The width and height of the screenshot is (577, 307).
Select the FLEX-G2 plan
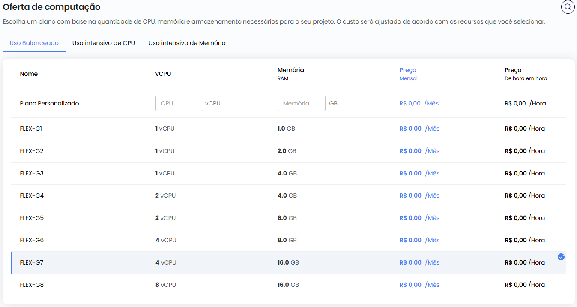(289, 151)
